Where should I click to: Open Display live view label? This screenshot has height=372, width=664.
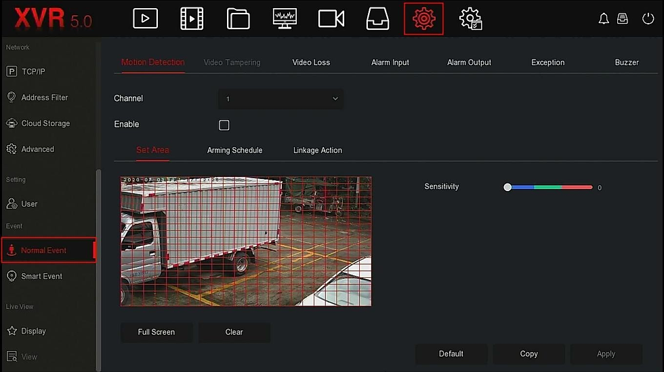[33, 331]
